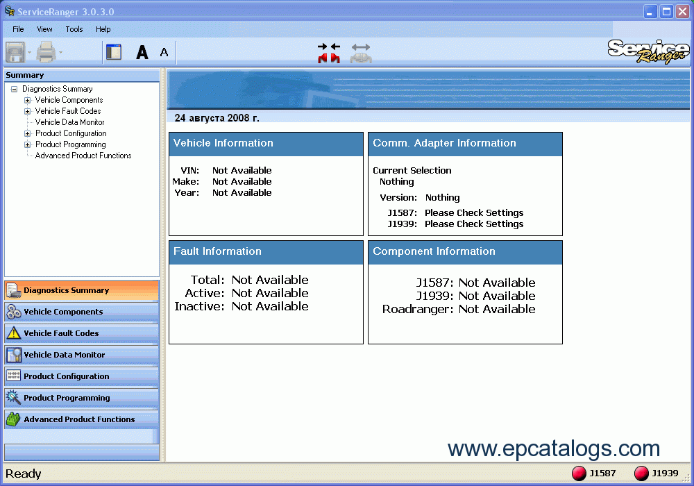Open the Help menu

(103, 29)
